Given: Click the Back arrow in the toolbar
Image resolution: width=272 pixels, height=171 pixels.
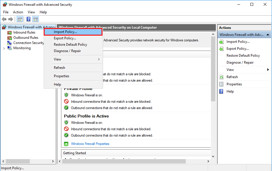Looking at the screenshot, I should [4, 19].
